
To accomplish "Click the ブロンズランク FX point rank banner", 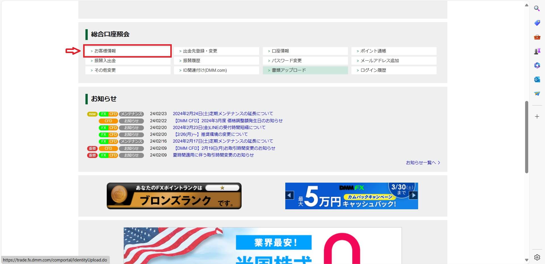I will coord(174,196).
